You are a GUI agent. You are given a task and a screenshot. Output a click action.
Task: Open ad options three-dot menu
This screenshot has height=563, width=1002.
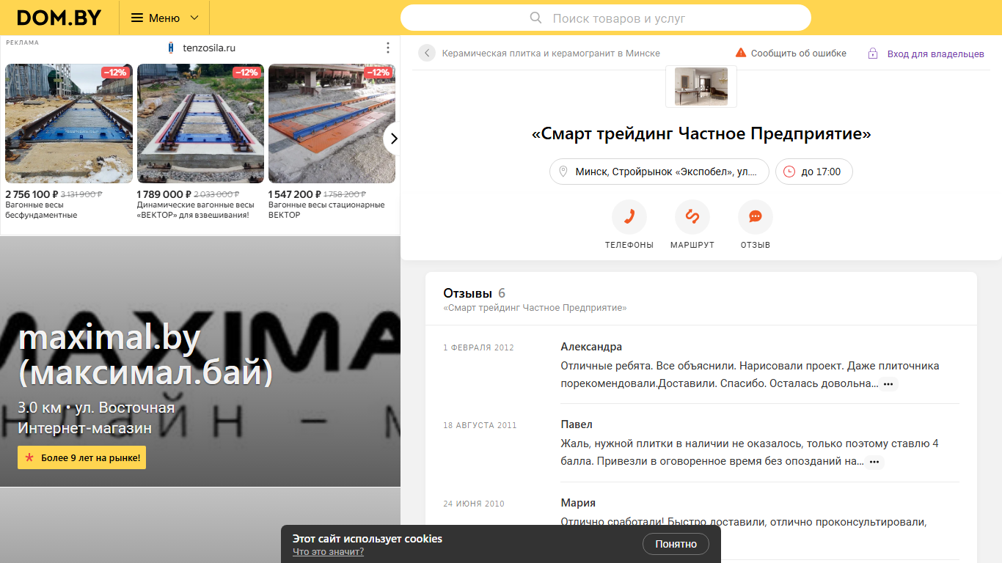pyautogui.click(x=388, y=48)
